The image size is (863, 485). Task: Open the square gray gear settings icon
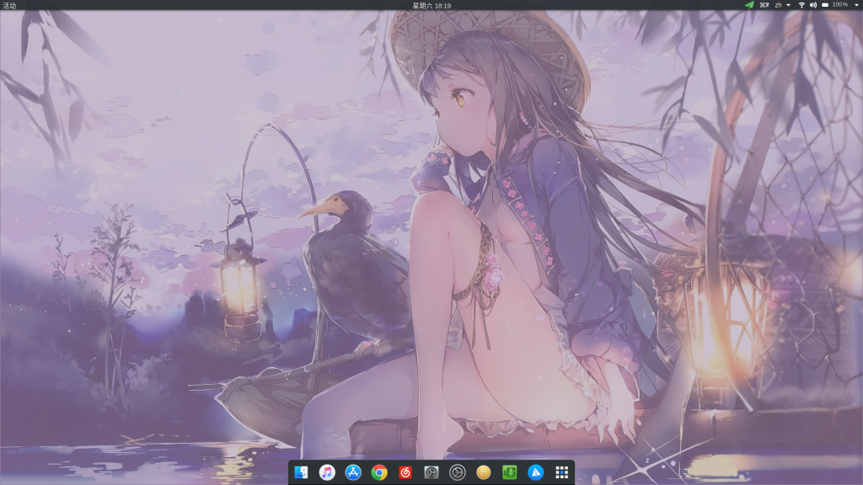(x=431, y=472)
